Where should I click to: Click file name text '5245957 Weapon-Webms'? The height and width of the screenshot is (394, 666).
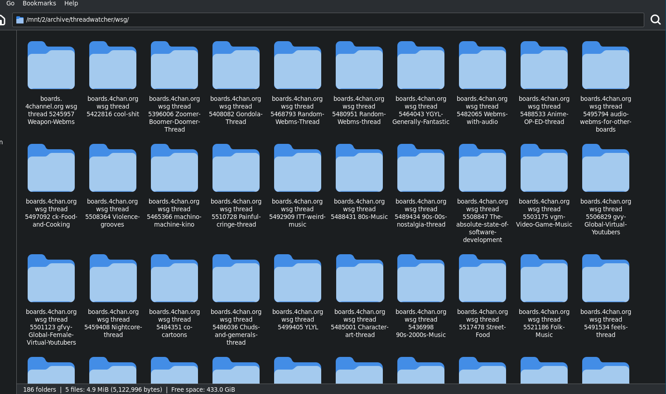(x=51, y=118)
